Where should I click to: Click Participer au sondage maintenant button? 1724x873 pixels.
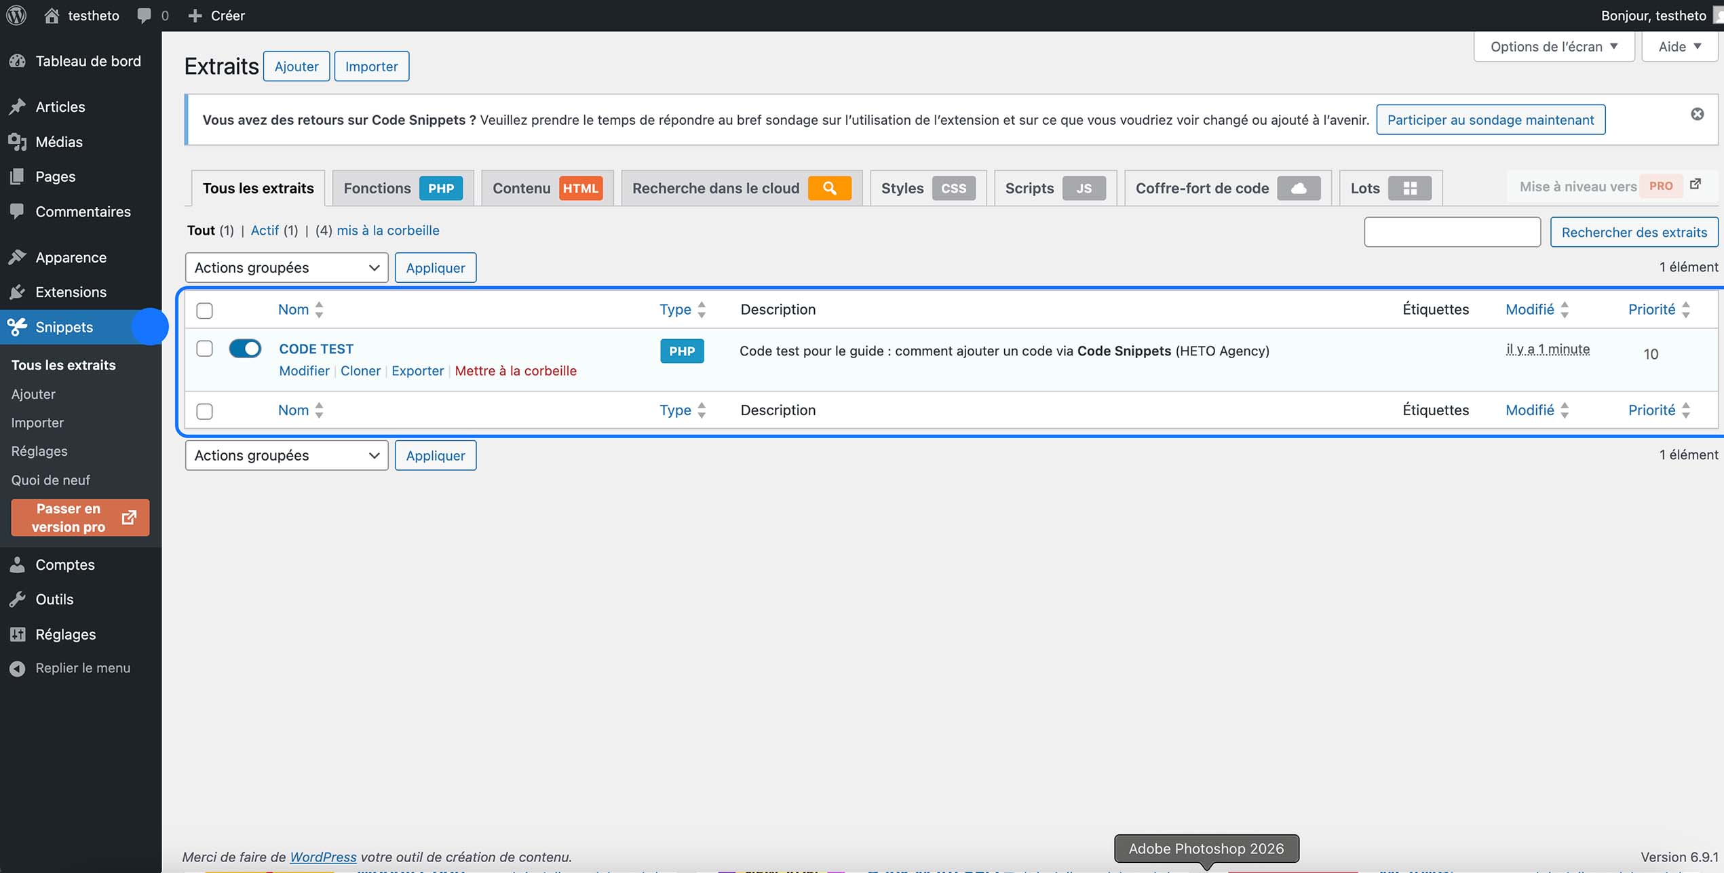click(x=1490, y=119)
